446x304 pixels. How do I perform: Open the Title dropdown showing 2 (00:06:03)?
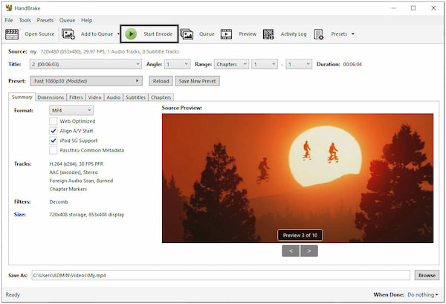[x=85, y=64]
